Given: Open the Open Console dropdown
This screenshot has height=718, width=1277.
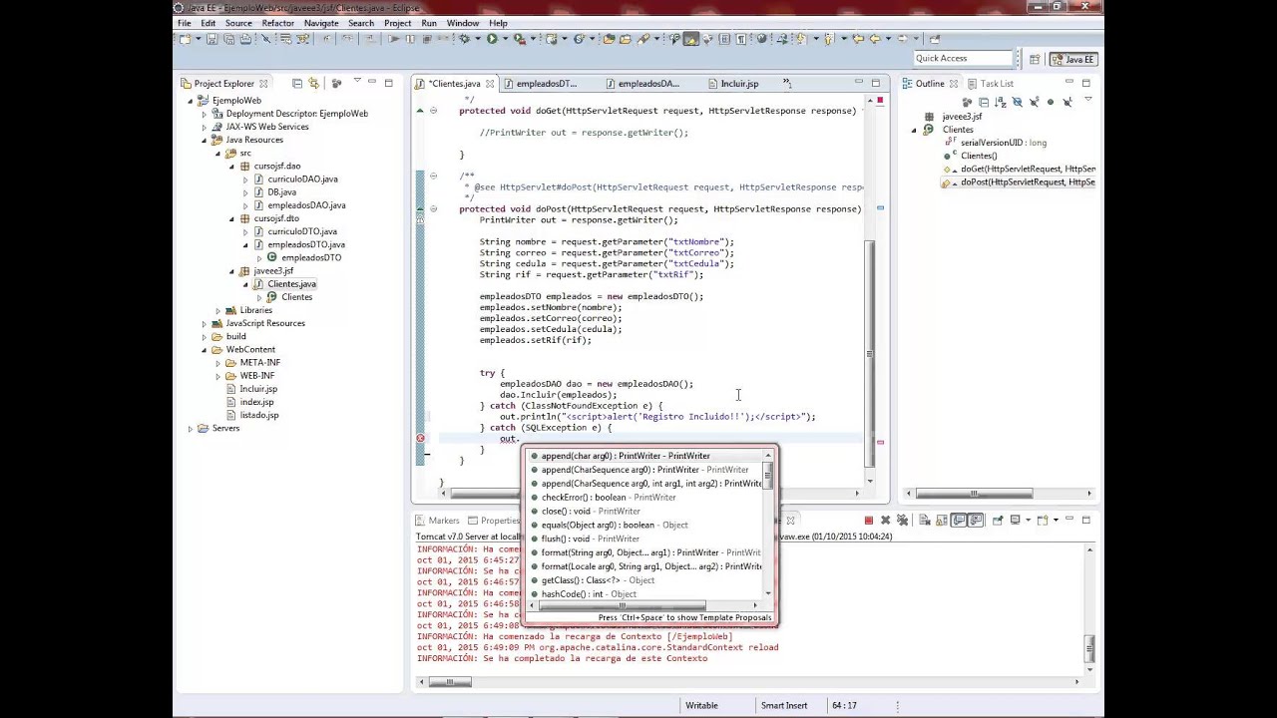Looking at the screenshot, I should coord(1056,521).
